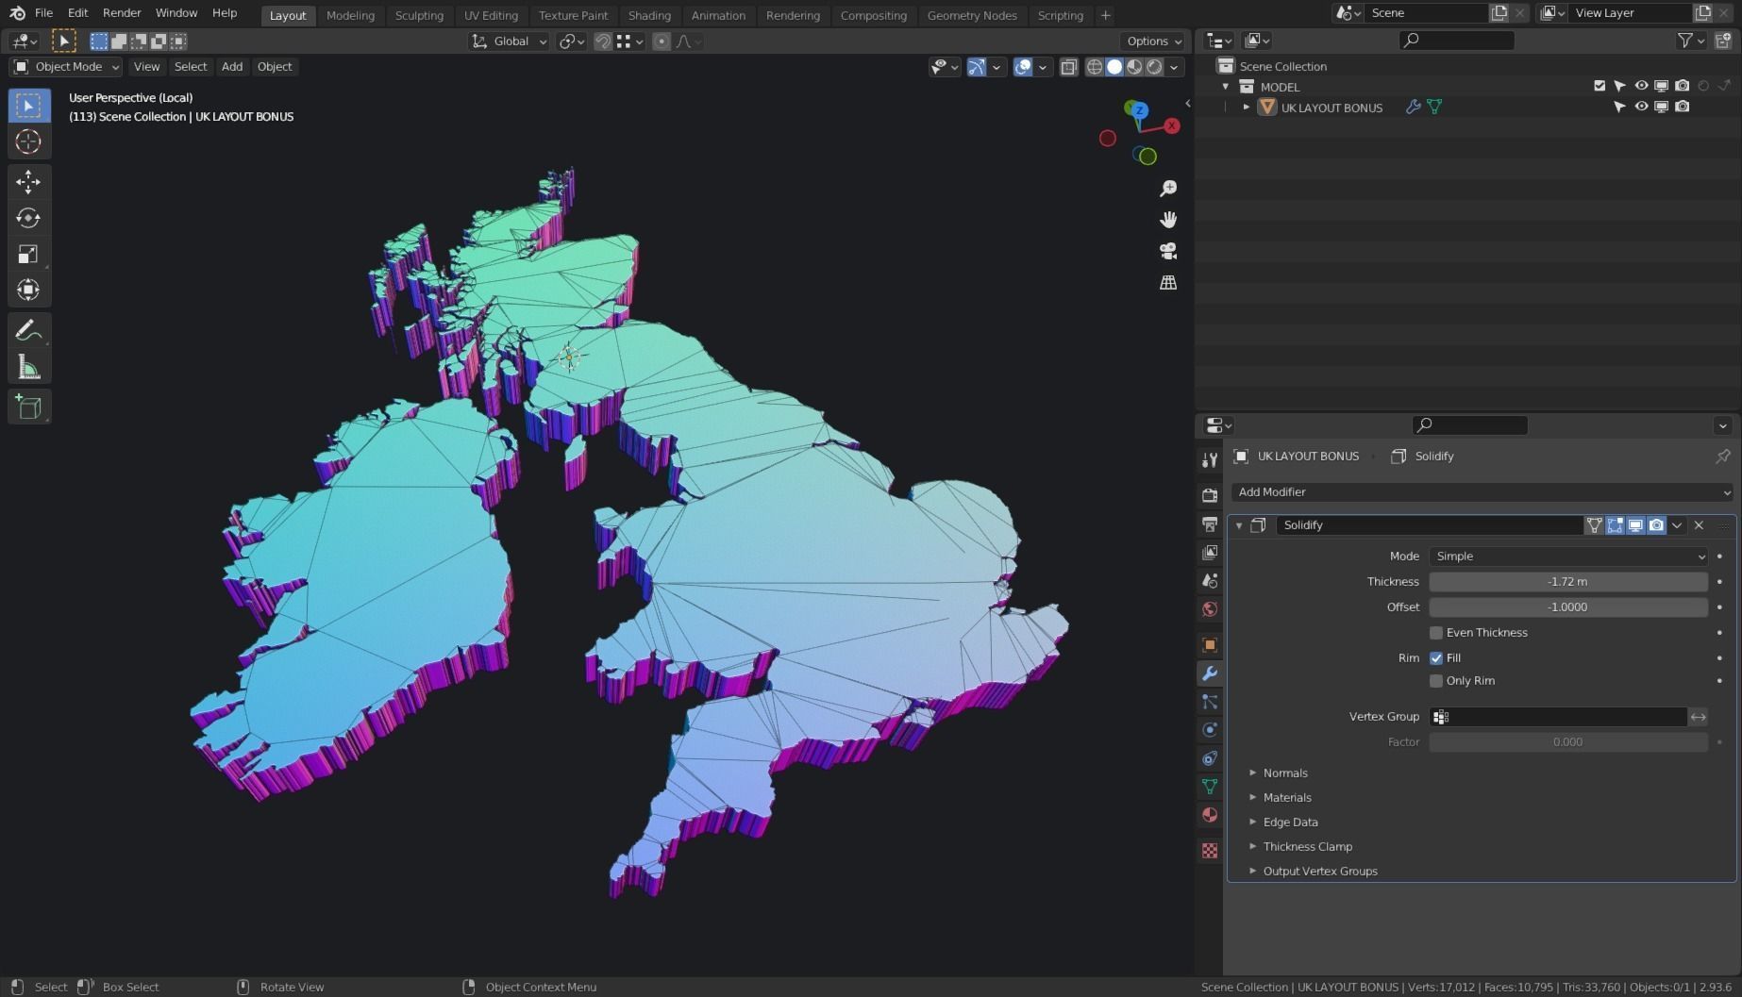The height and width of the screenshot is (997, 1742).
Task: Select the Cursor tool in toolbar
Action: point(28,141)
